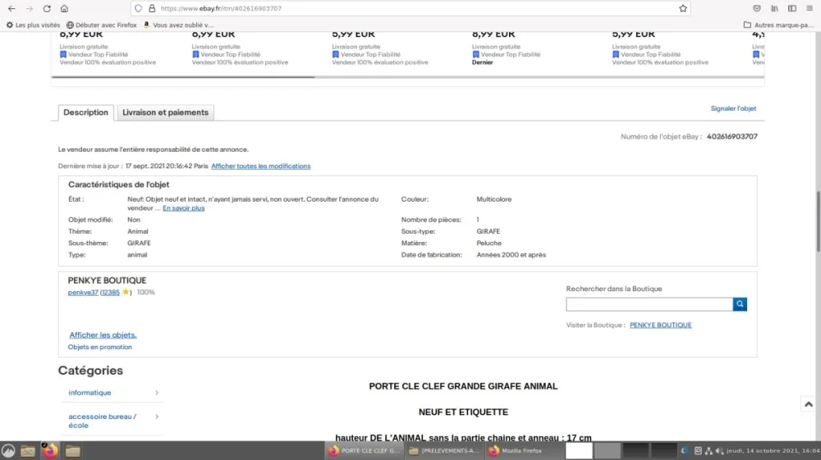Show the Firefox library icon

coord(774,8)
